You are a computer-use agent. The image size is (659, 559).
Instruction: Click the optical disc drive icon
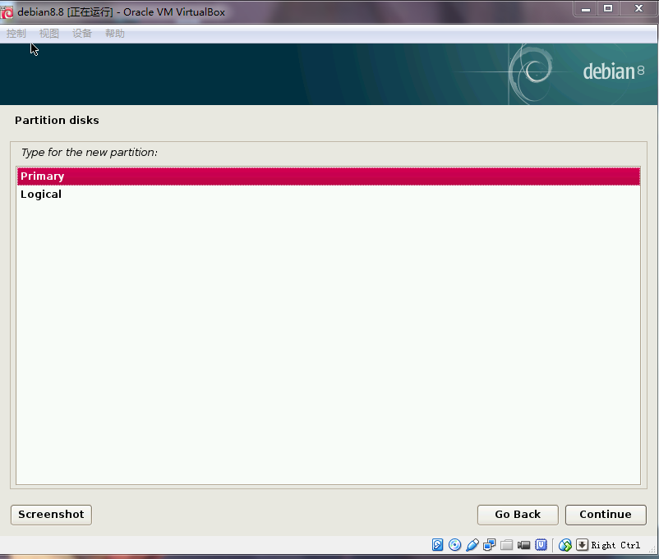click(x=455, y=545)
